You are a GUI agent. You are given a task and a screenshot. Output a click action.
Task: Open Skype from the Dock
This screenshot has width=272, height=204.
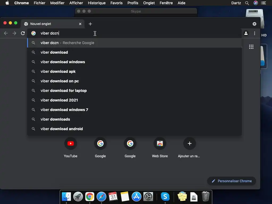point(165,197)
